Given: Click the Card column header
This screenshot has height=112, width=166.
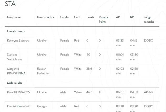Looking at the screenshot, I should [77, 17].
